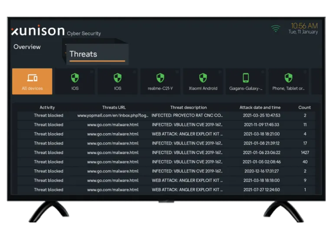Click the date 2021-07-27 12:24:50
Image resolution: width=333 pixels, height=242 pixels.
tap(261, 190)
